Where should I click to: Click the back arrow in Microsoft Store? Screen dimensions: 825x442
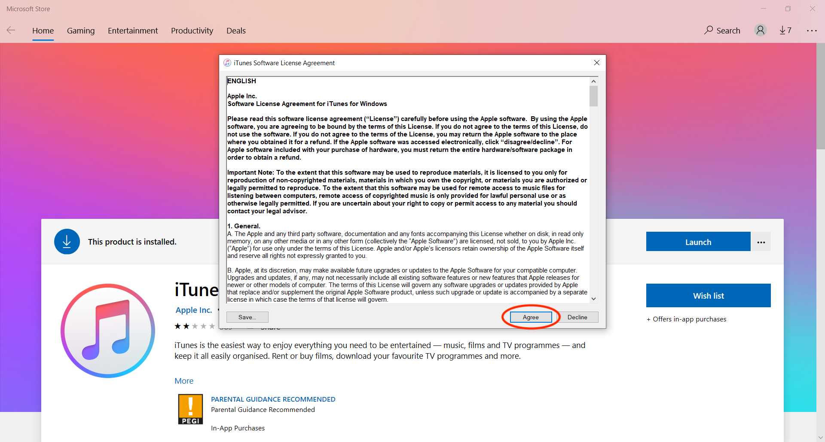pos(11,30)
